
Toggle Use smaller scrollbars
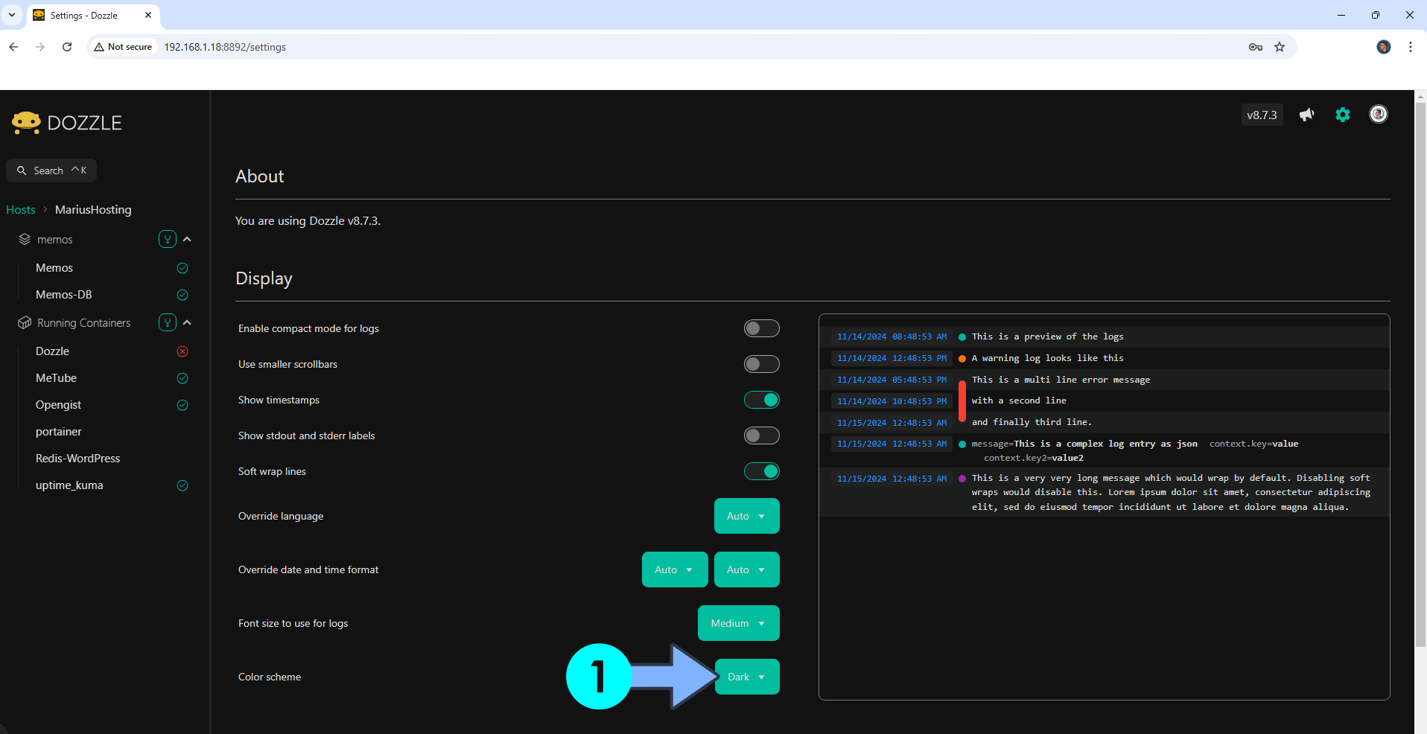tap(761, 364)
